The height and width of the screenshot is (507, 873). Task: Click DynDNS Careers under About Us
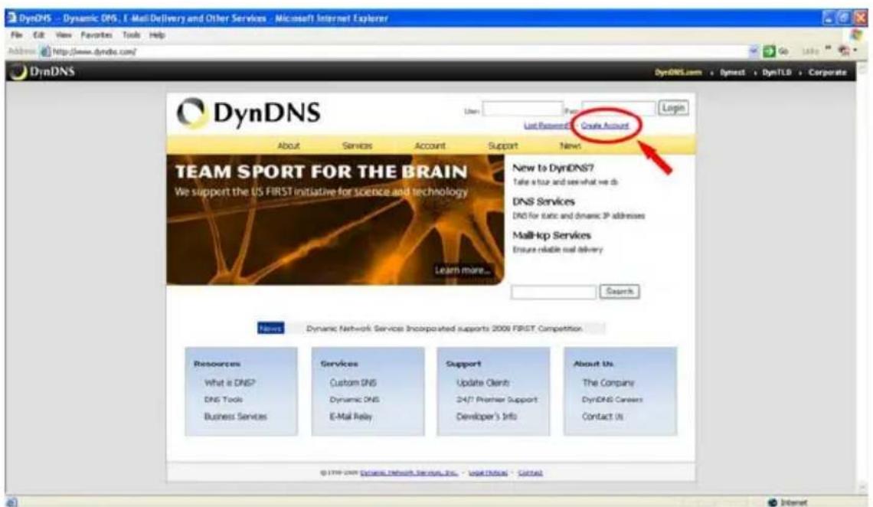click(x=613, y=400)
